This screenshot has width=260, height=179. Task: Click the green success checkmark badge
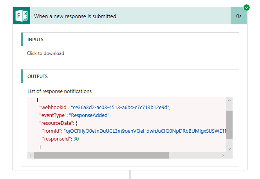point(247,7)
